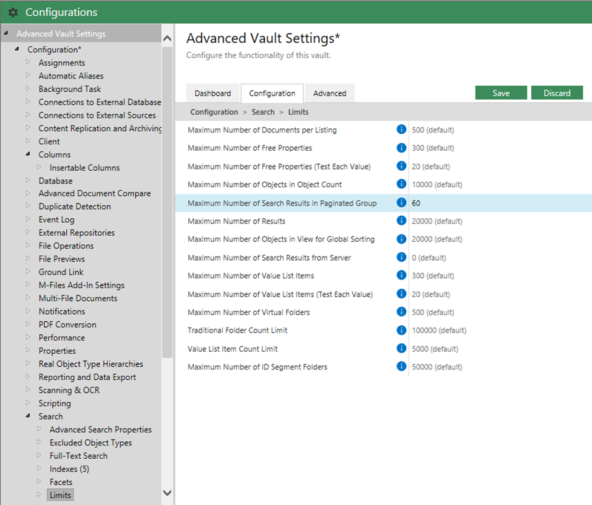Open info icon for Maximum Number of Value List Items
This screenshot has height=505, width=592.
pyautogui.click(x=401, y=275)
